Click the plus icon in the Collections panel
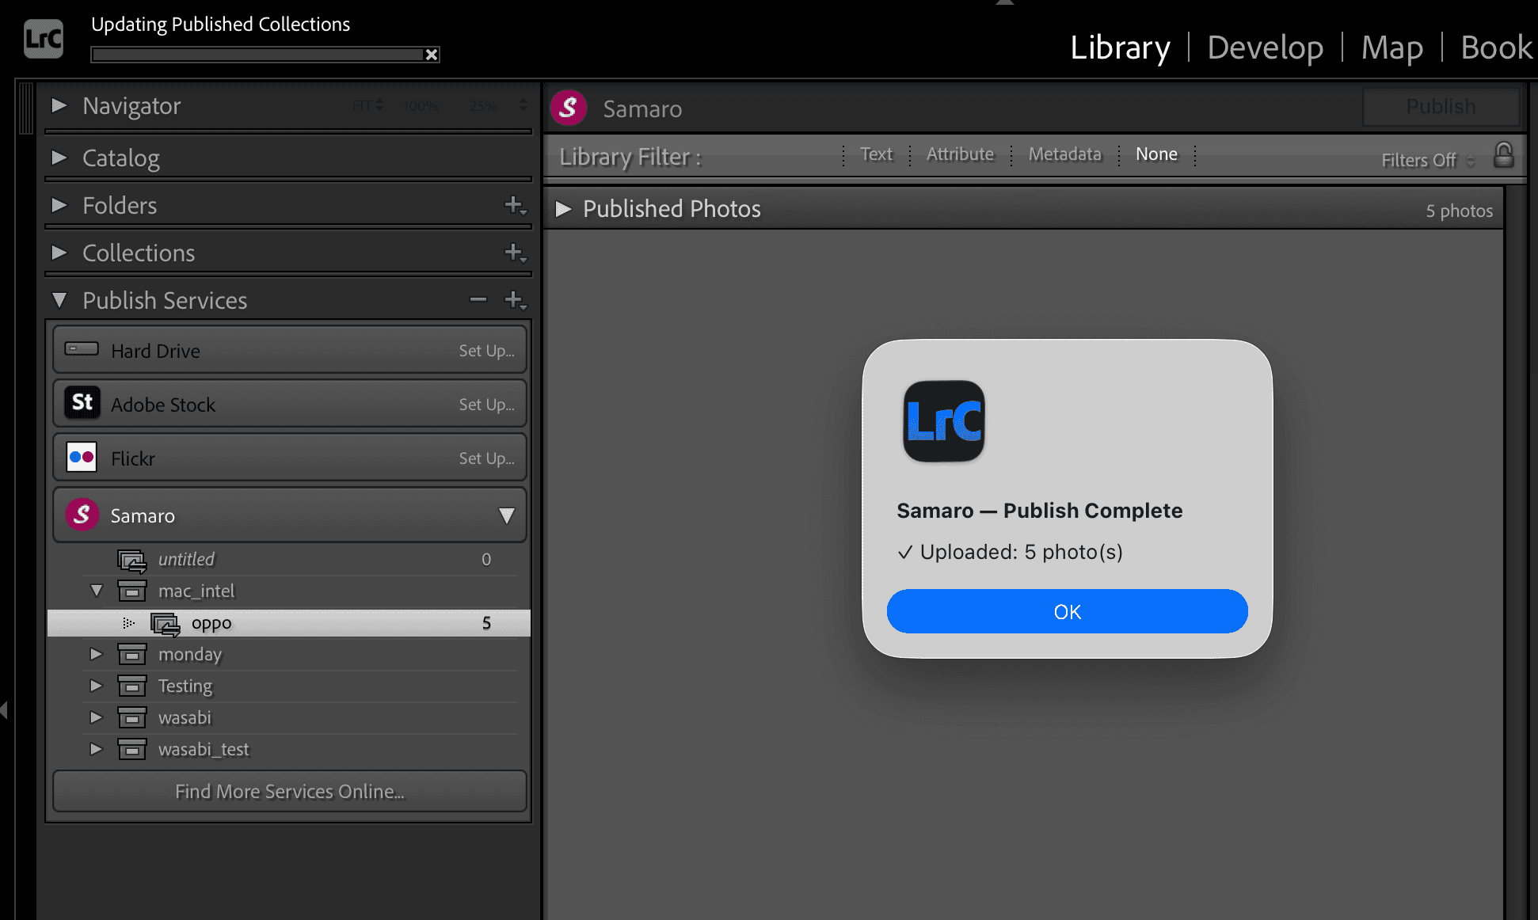The width and height of the screenshot is (1538, 920). coord(515,253)
